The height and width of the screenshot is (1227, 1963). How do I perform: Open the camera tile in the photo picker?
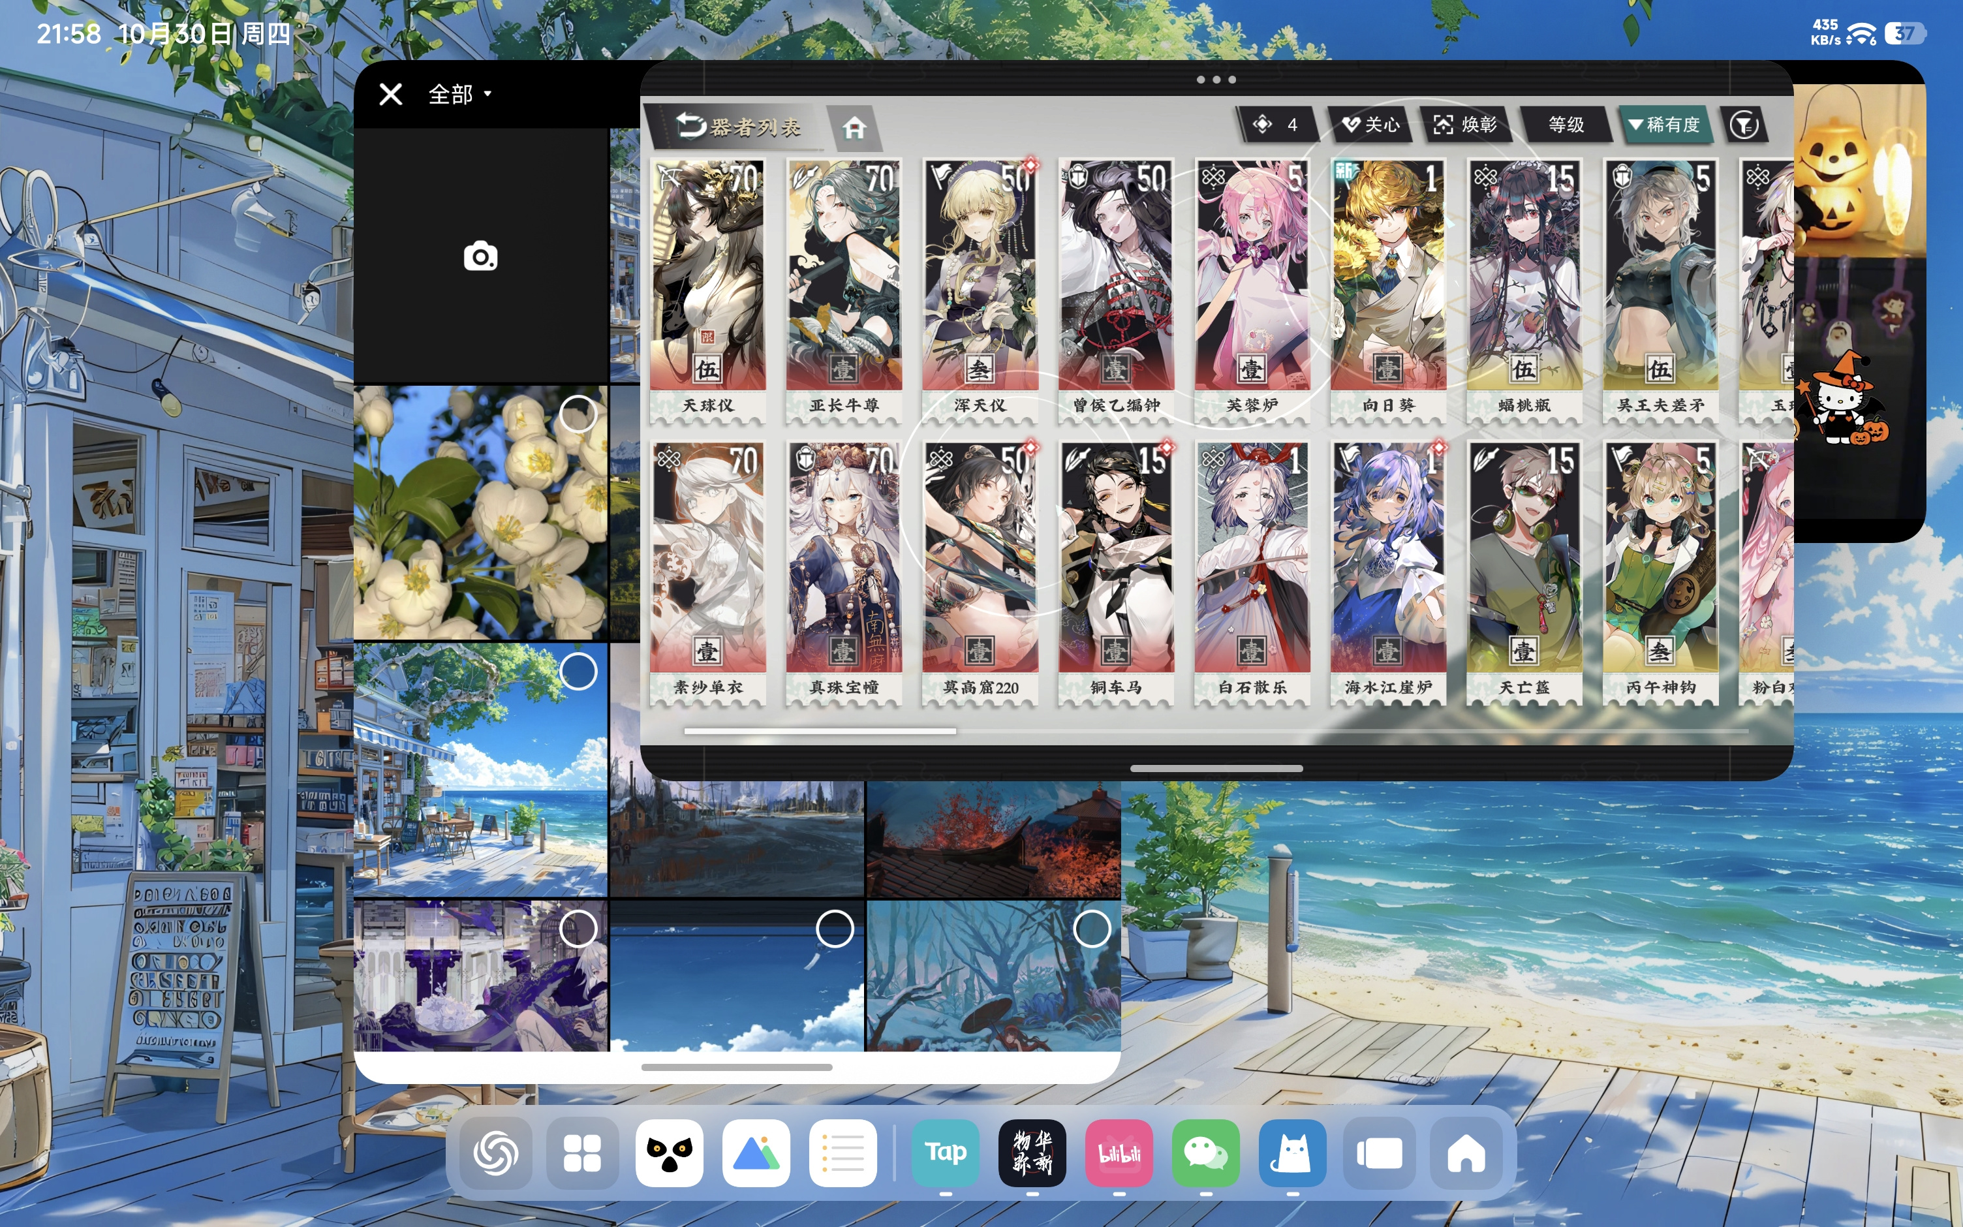(x=481, y=256)
